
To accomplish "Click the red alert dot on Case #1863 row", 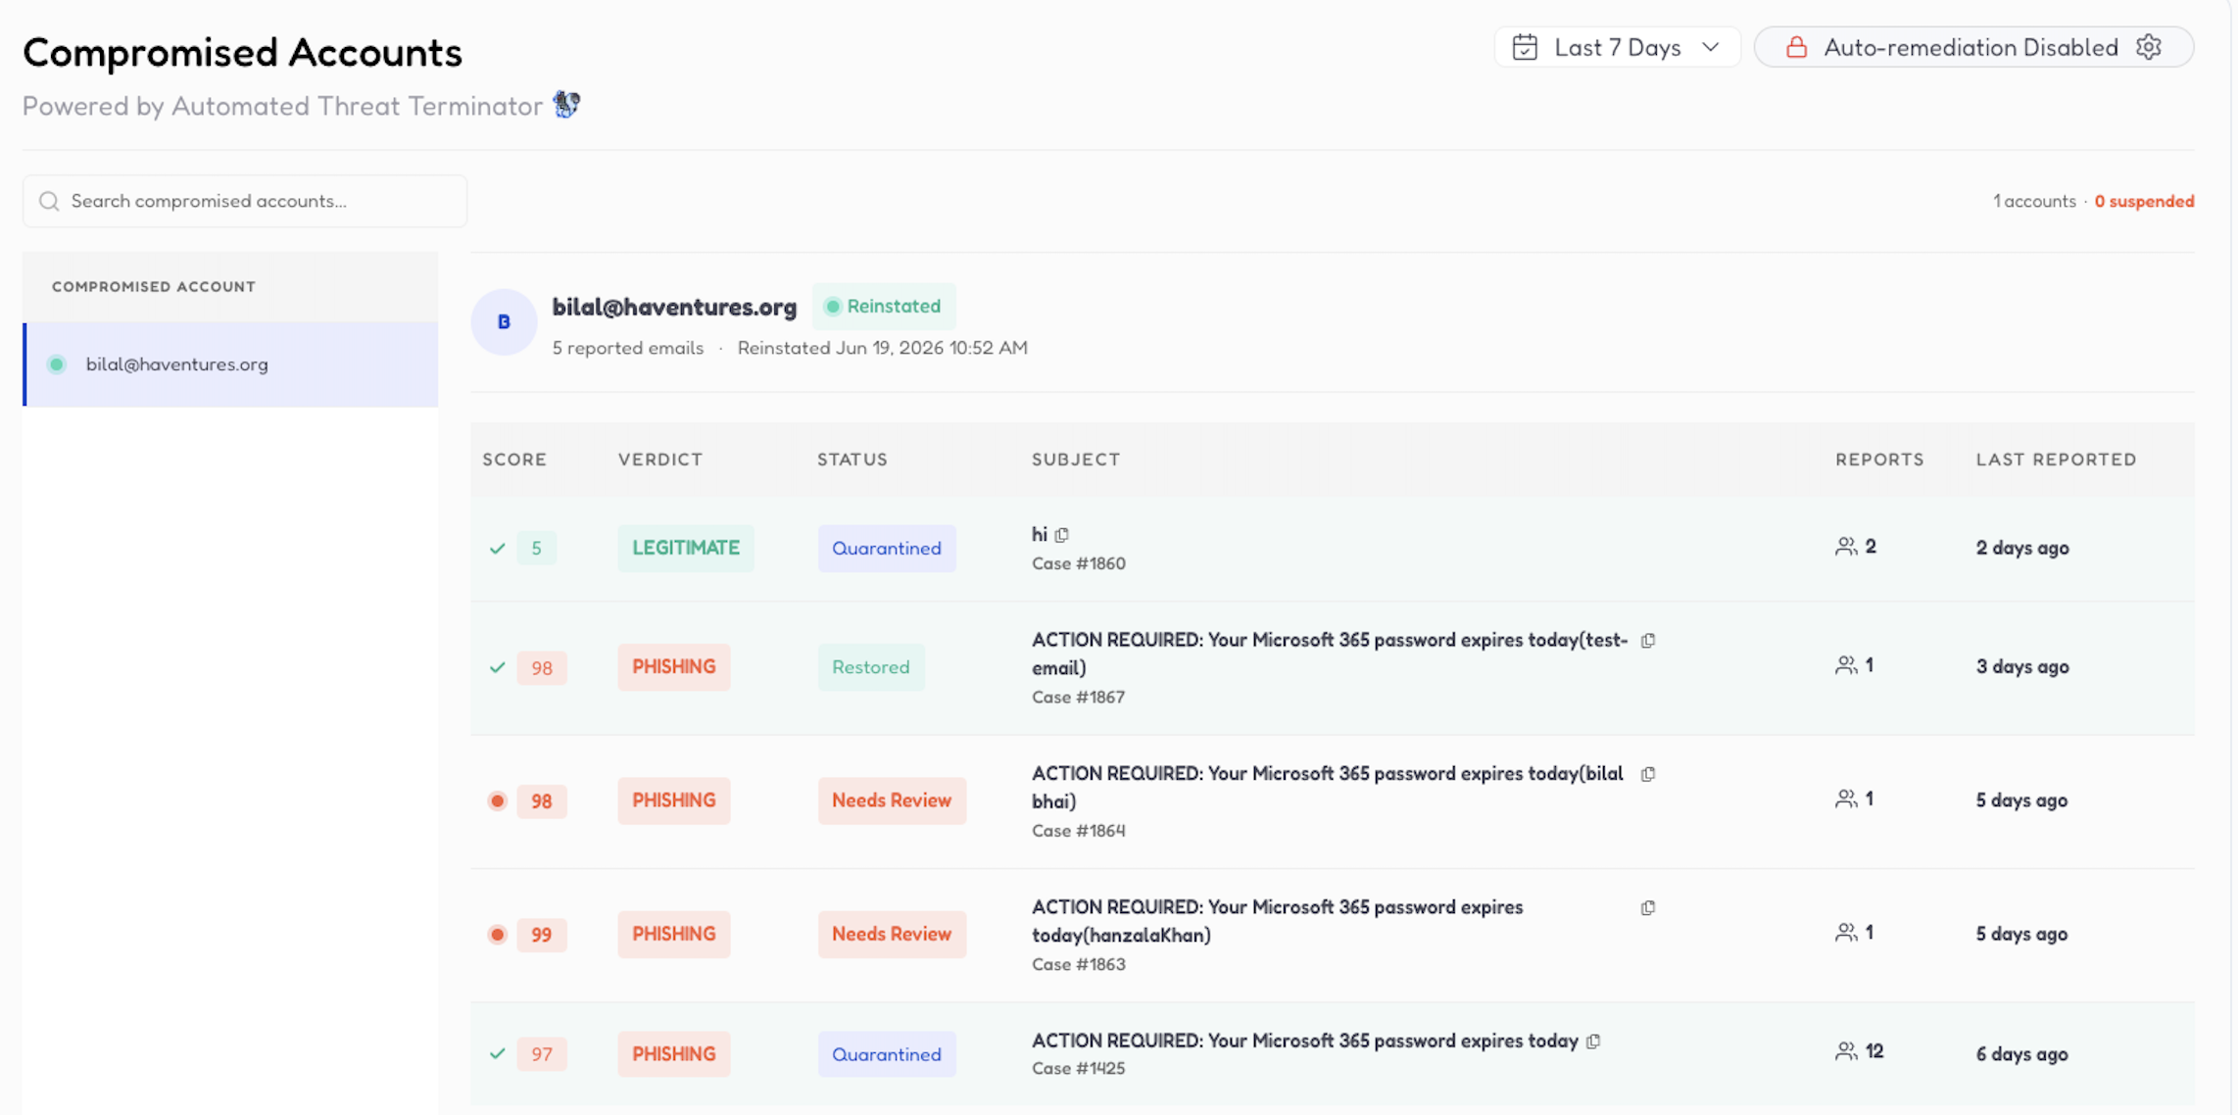I will pyautogui.click(x=498, y=935).
